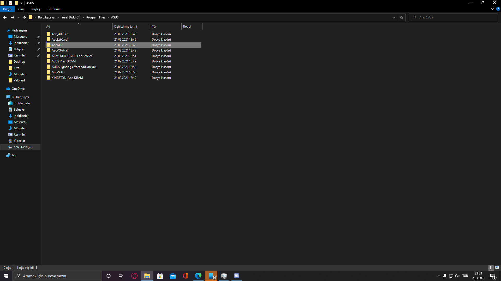The width and height of the screenshot is (501, 281).
Task: Open Microsoft Store from the taskbar
Action: tap(160, 276)
